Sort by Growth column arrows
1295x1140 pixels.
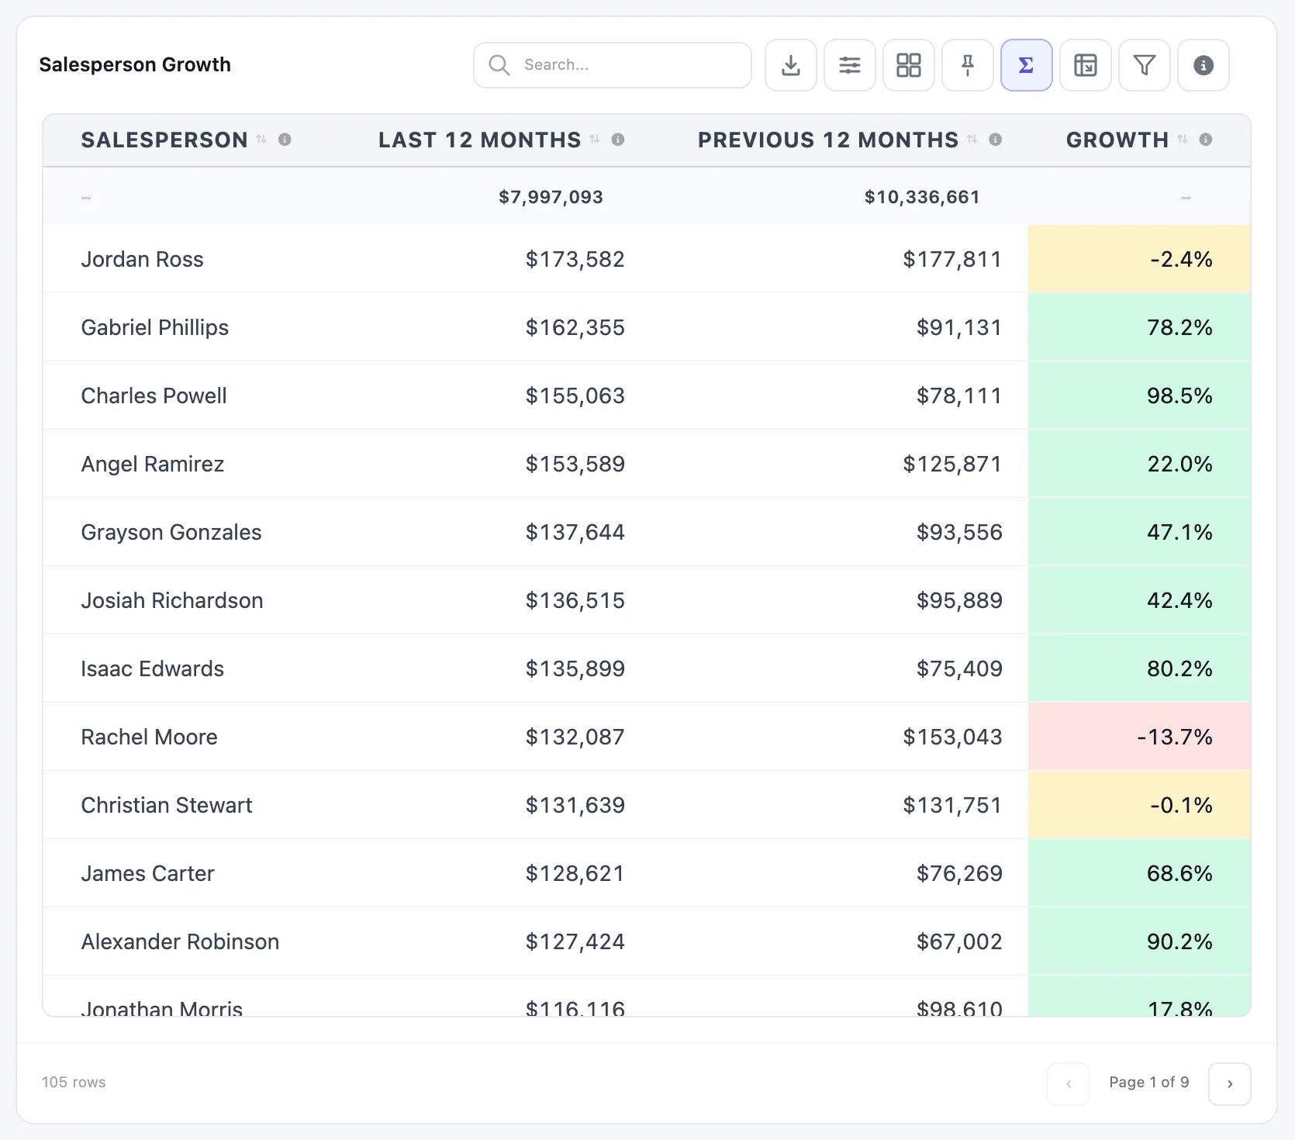pyautogui.click(x=1183, y=140)
